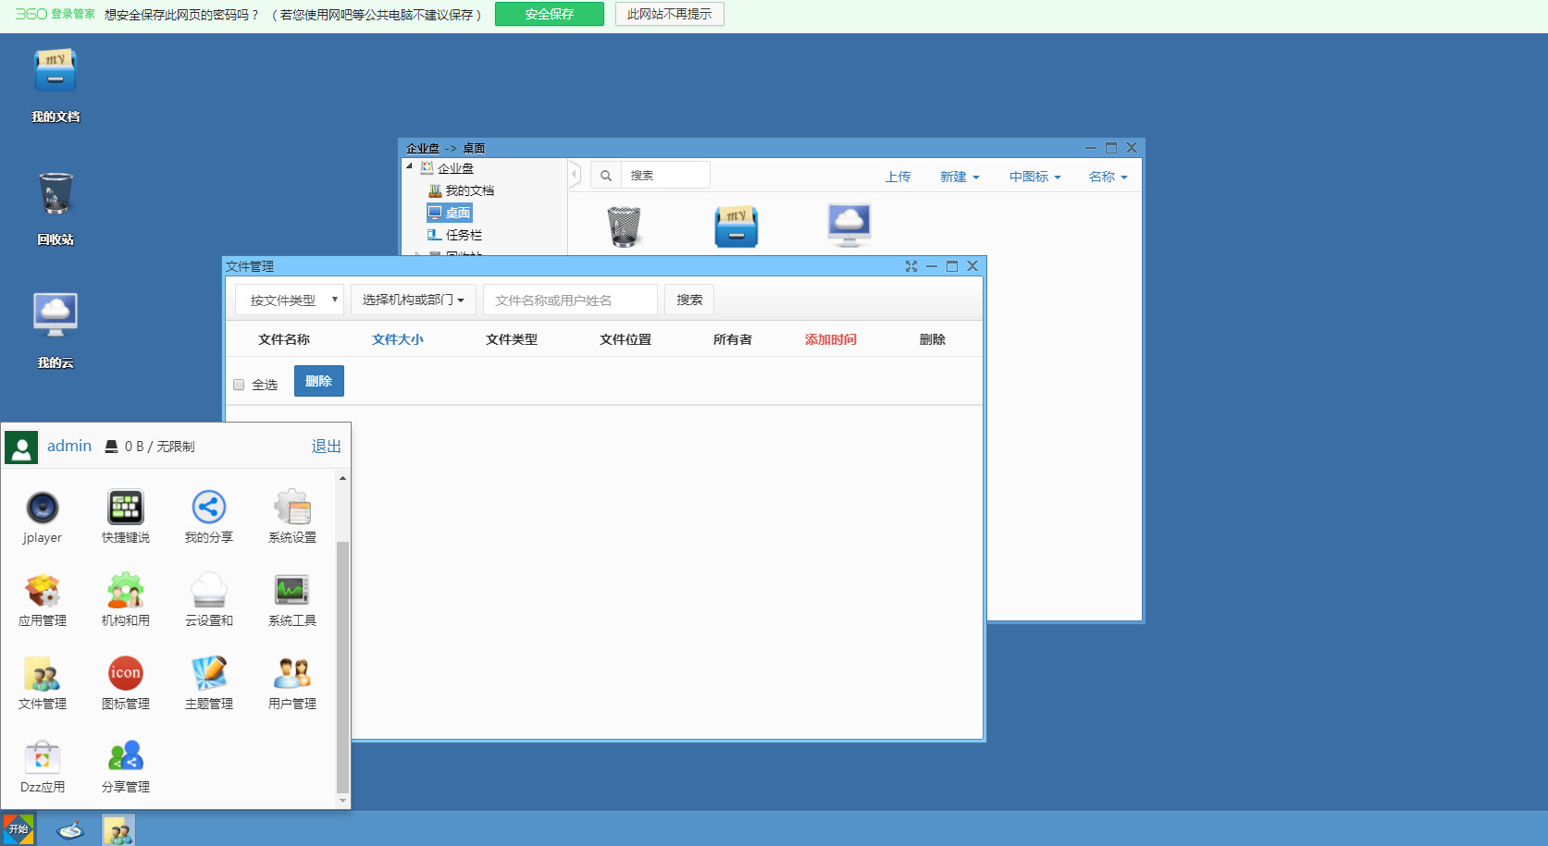Click the 退出 logout link
Screen dimensions: 1548x846
[326, 447]
